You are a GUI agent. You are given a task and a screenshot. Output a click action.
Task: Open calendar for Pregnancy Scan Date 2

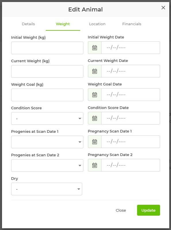pos(95,165)
